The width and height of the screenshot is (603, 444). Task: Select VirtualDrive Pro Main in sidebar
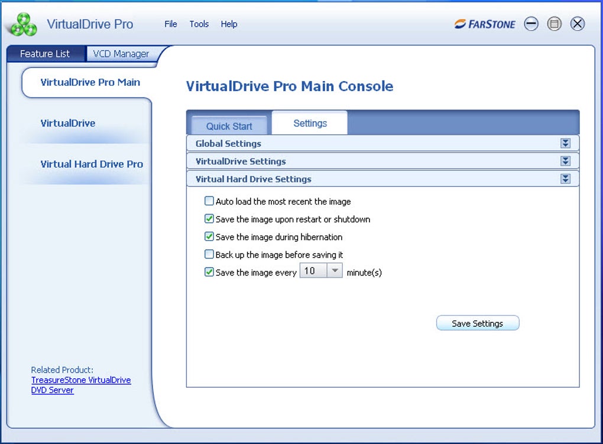tap(90, 82)
